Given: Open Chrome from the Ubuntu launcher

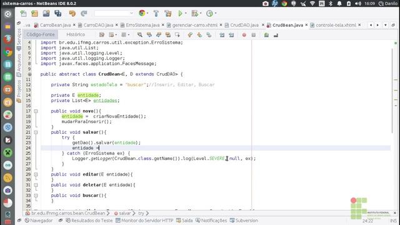Looking at the screenshot, I should click(8, 52).
